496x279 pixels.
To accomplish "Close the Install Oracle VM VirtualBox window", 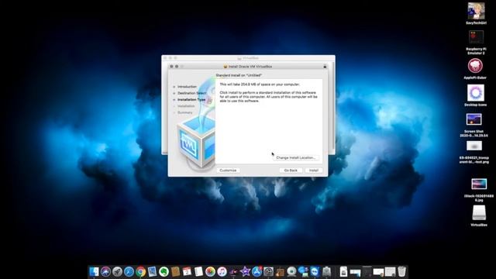I will pos(171,67).
